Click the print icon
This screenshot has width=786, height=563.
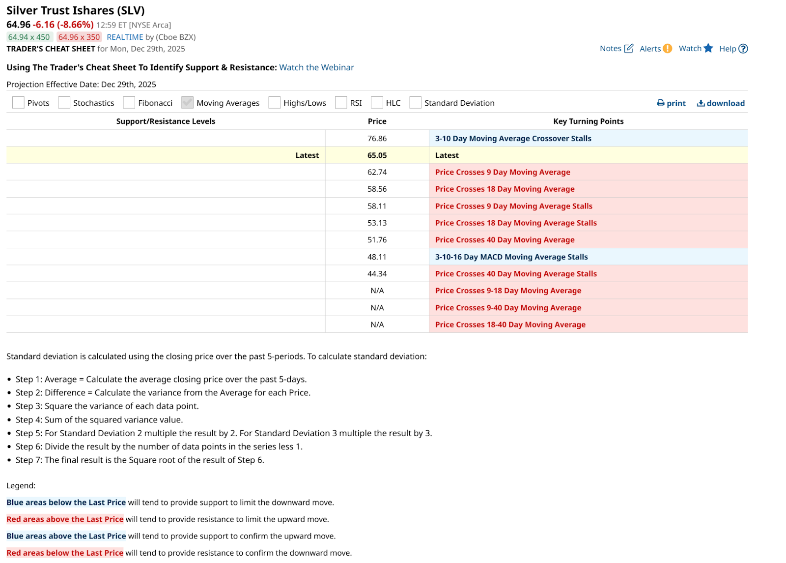(x=661, y=103)
